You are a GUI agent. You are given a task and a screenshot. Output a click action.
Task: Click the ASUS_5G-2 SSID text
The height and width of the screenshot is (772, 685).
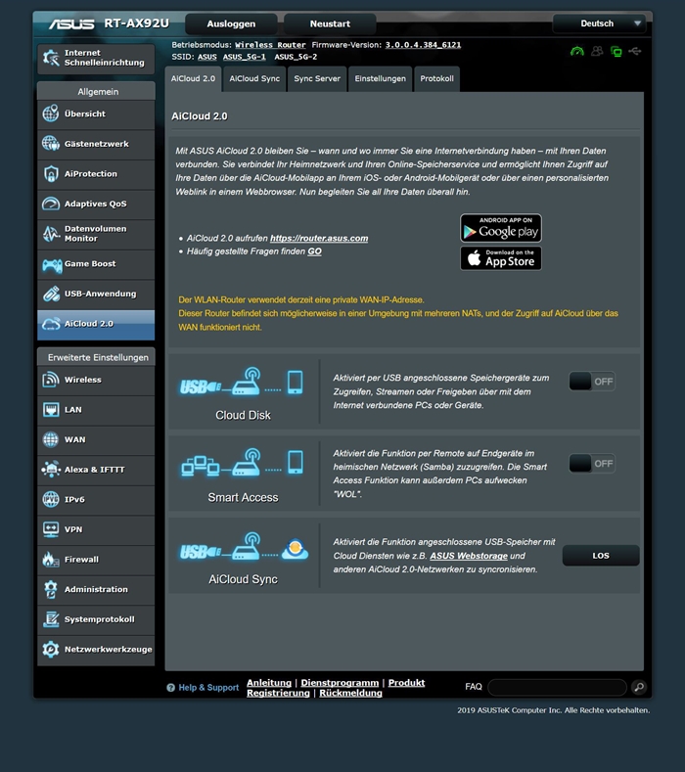[296, 57]
